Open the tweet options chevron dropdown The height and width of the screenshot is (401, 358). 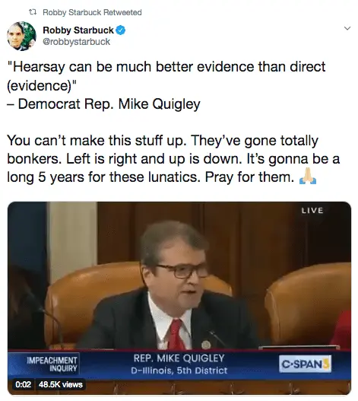[347, 28]
